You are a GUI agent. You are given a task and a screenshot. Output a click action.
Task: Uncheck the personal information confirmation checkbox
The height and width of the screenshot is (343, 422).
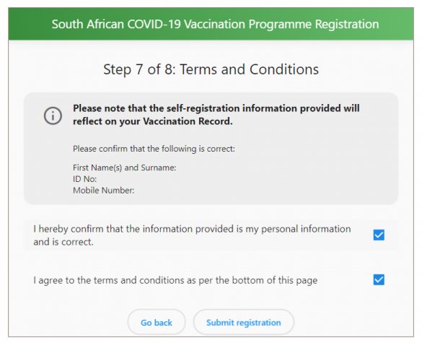[x=379, y=235]
